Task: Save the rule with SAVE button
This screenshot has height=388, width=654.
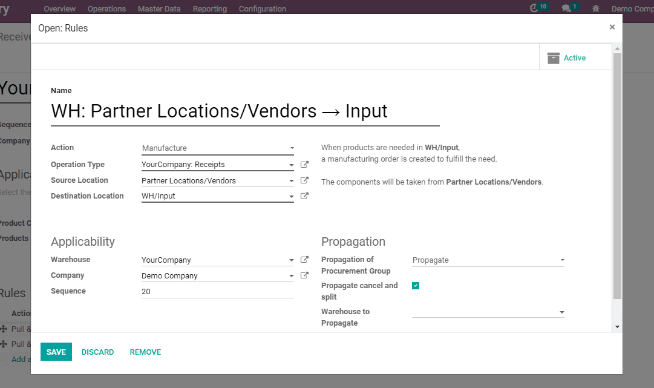Action: pos(56,352)
